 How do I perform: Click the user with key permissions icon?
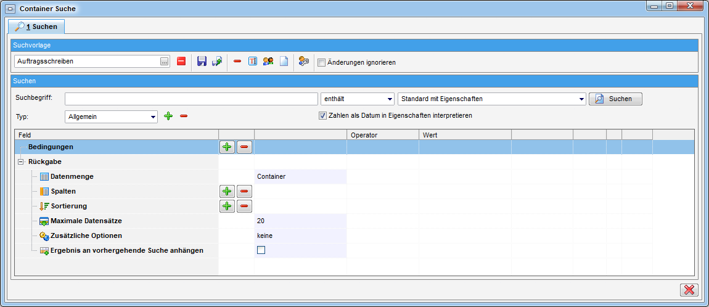click(x=303, y=62)
